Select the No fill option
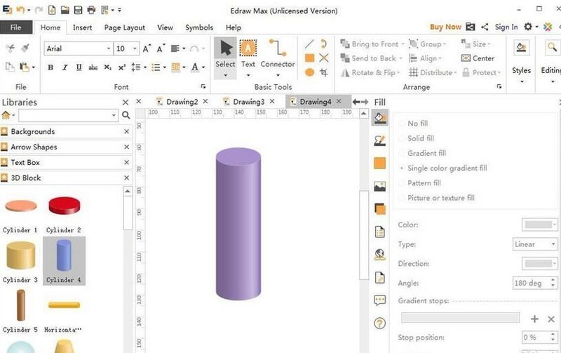The image size is (561, 353). [414, 124]
